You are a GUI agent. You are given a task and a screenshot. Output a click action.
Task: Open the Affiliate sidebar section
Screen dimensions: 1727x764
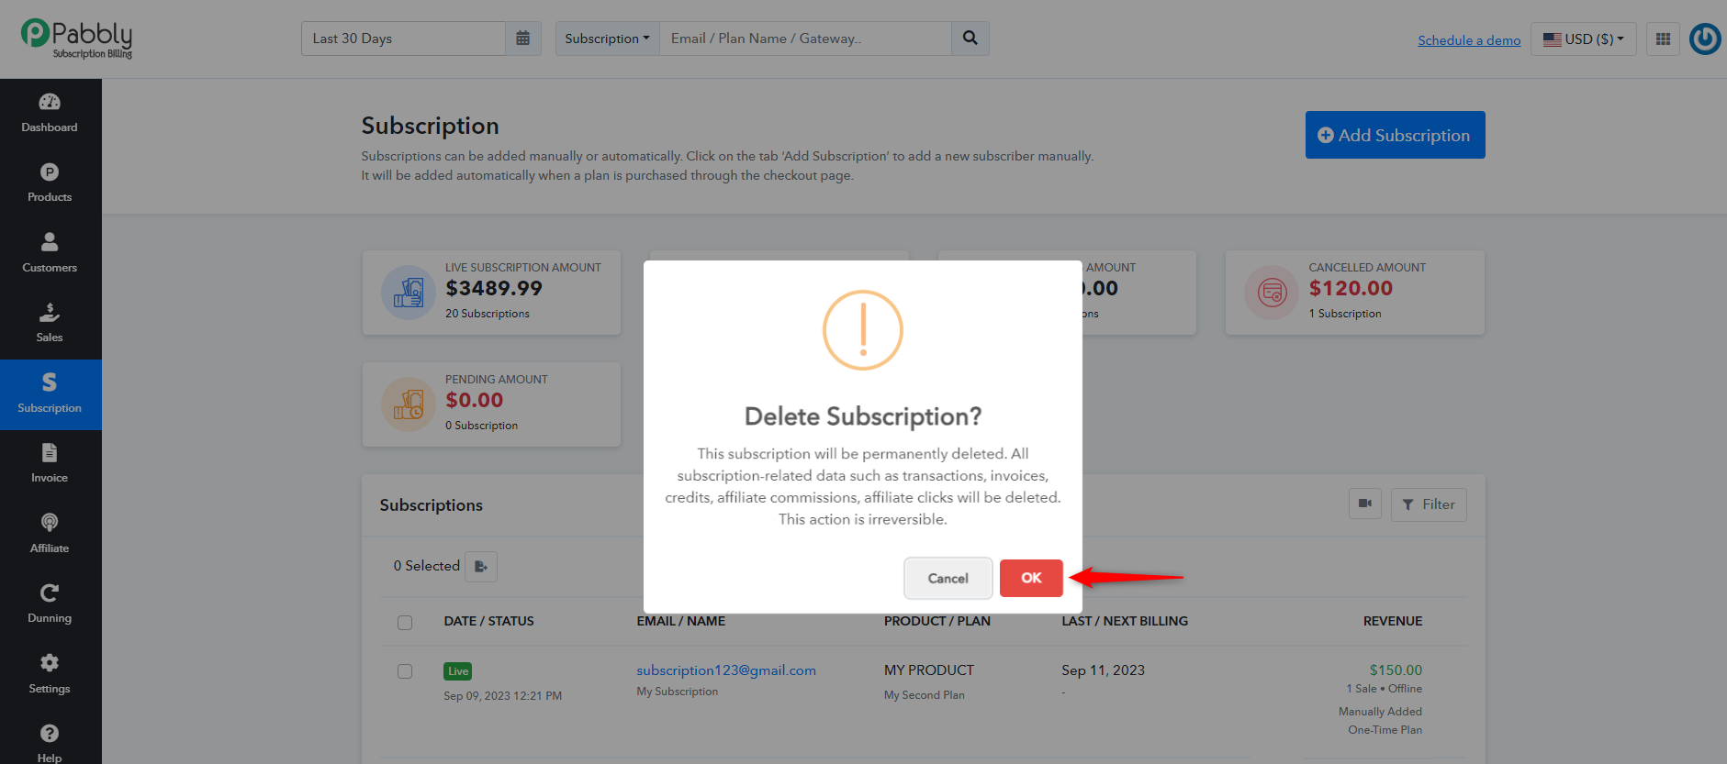(x=50, y=535)
